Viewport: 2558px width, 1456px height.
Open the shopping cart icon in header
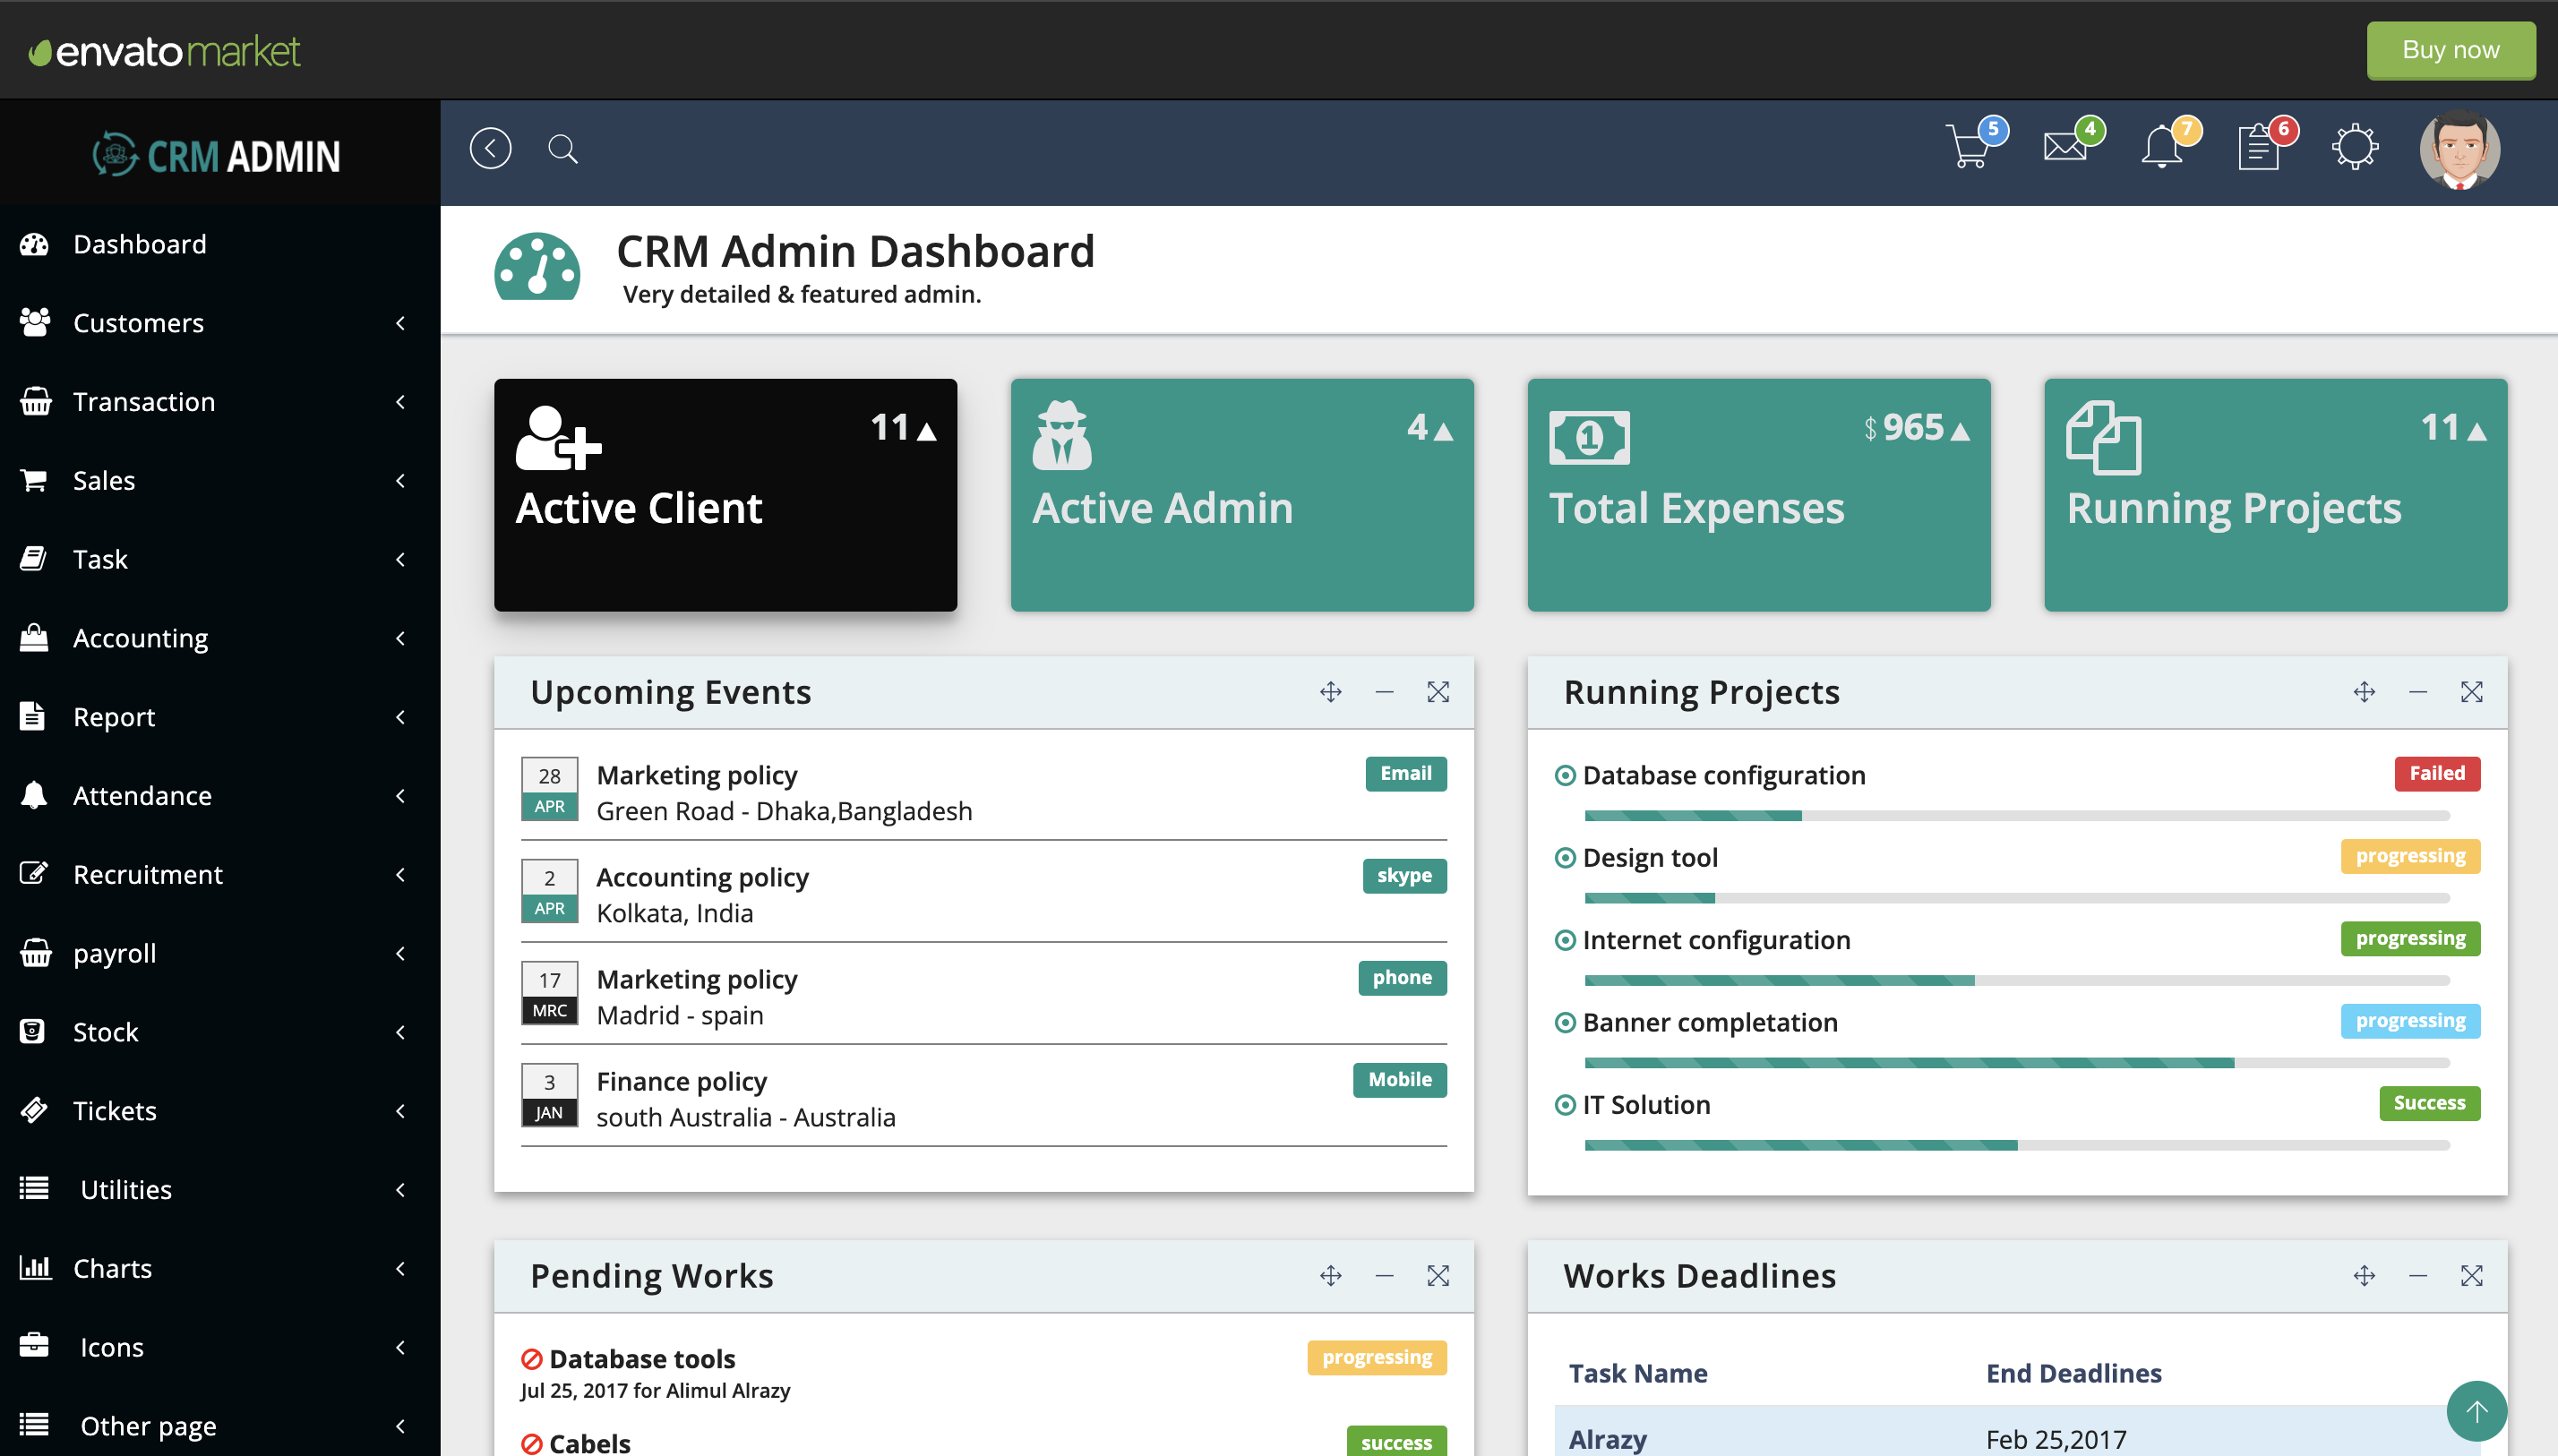[1969, 148]
